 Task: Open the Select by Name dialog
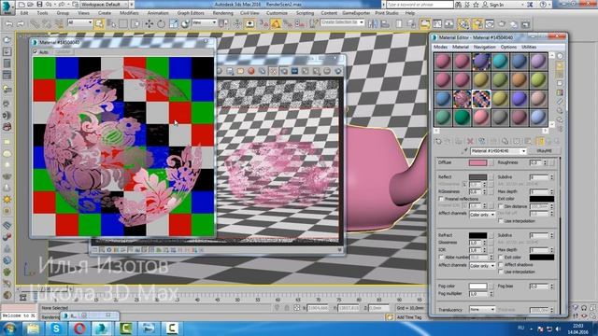[x=111, y=23]
